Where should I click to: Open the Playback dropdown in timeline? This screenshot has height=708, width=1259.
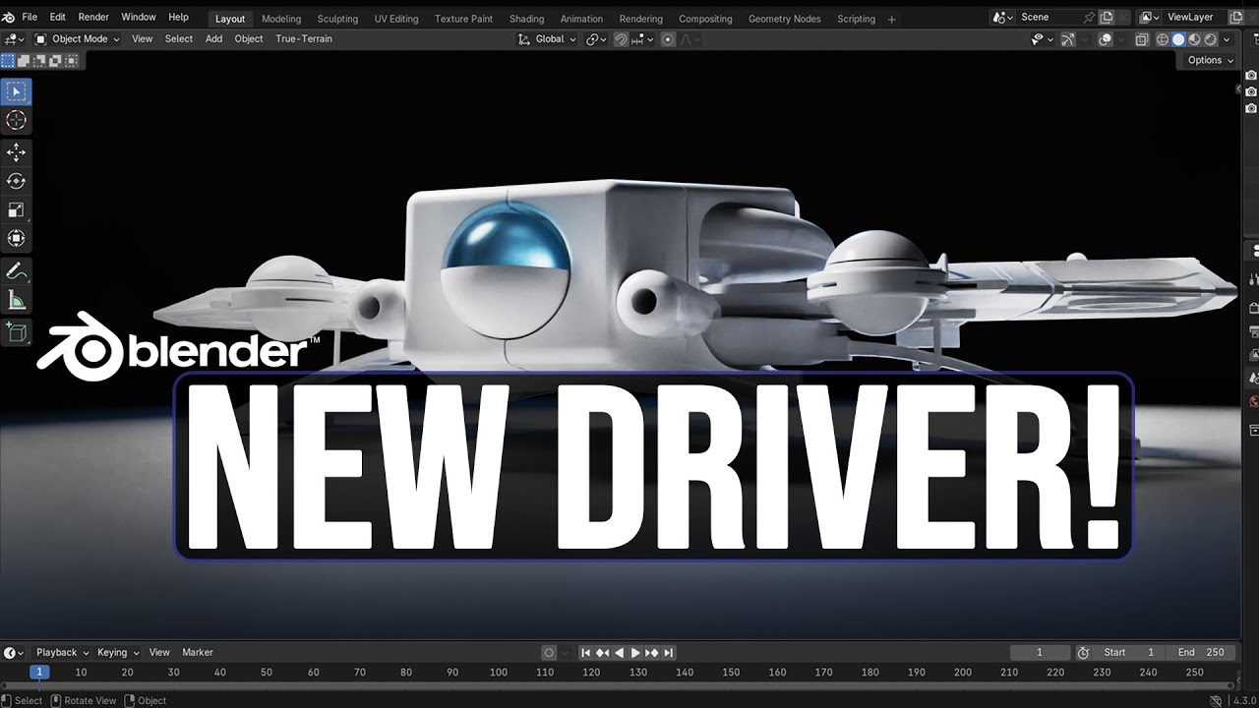click(x=62, y=652)
